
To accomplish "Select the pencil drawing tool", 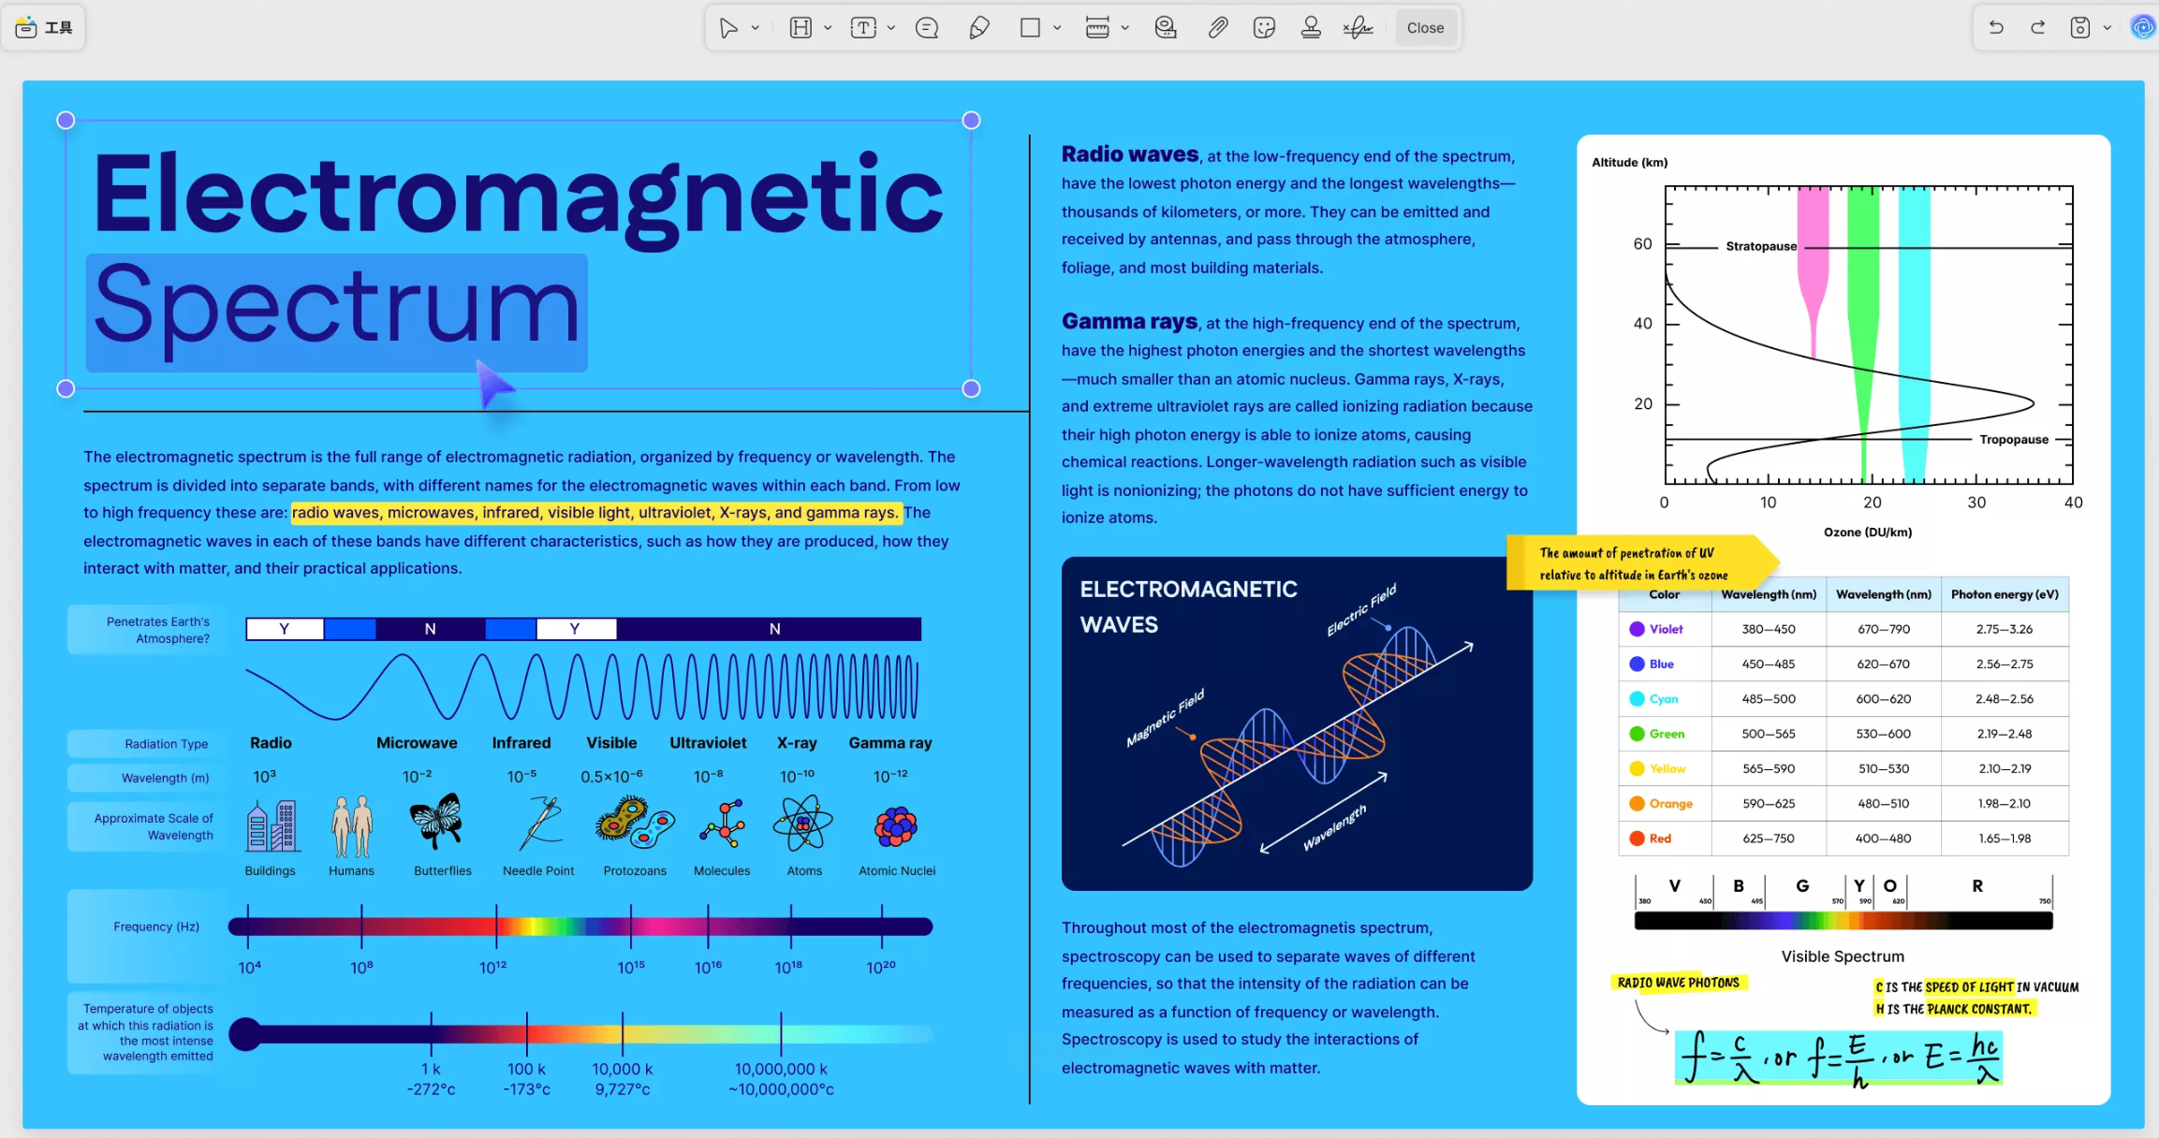I will pyautogui.click(x=978, y=28).
